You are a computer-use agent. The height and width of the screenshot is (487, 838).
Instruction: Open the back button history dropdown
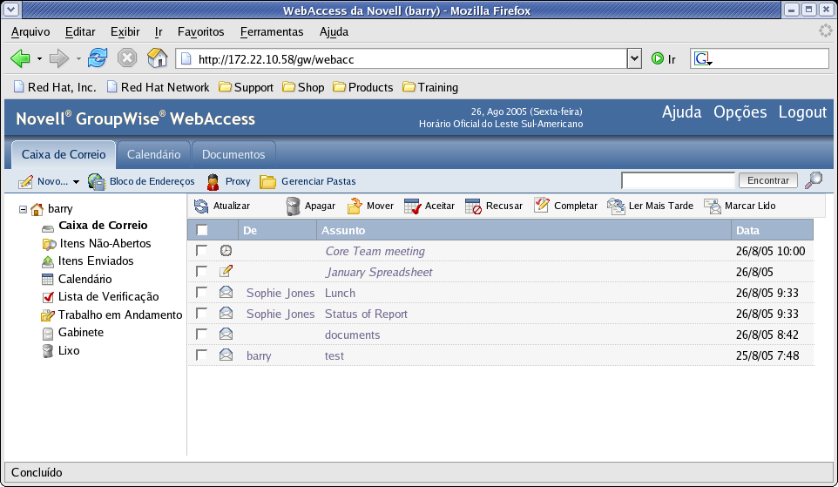[39, 58]
